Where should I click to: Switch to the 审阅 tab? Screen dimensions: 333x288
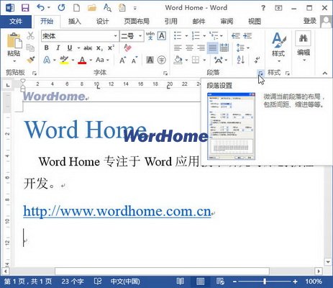(x=227, y=22)
